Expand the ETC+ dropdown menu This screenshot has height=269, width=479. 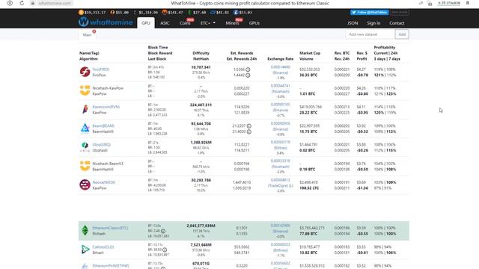(x=208, y=23)
